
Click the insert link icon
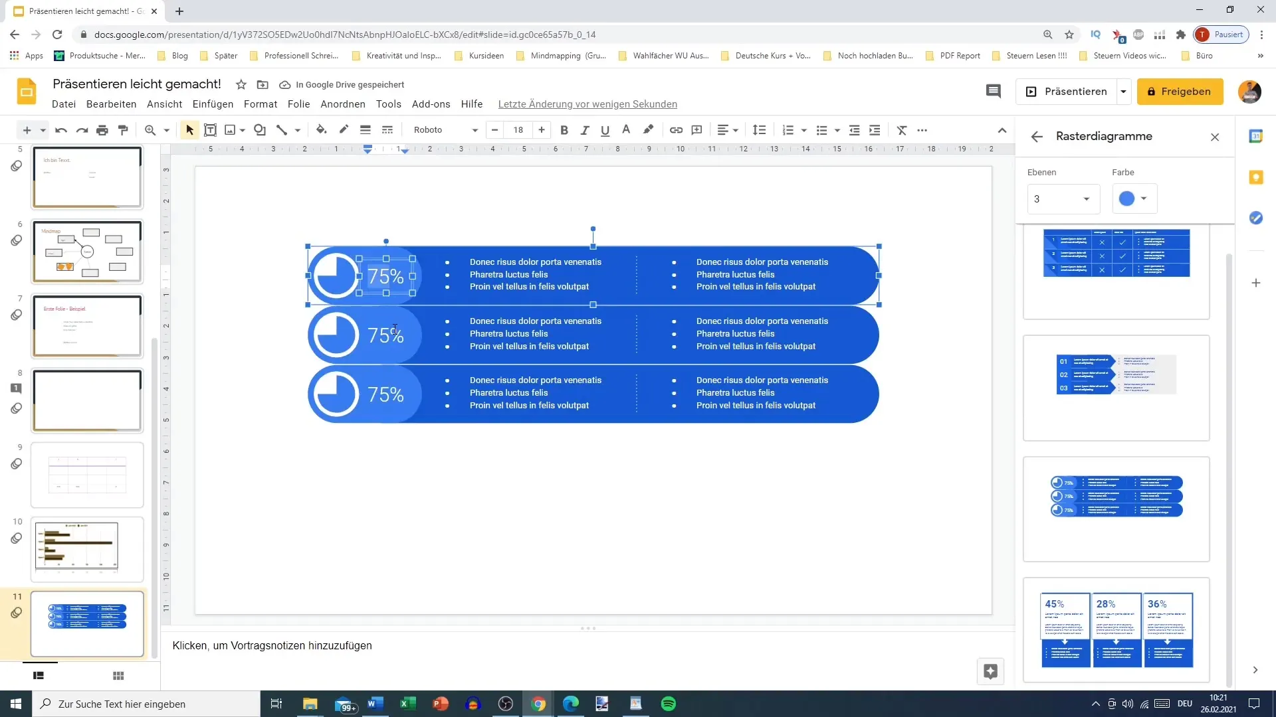(x=676, y=130)
